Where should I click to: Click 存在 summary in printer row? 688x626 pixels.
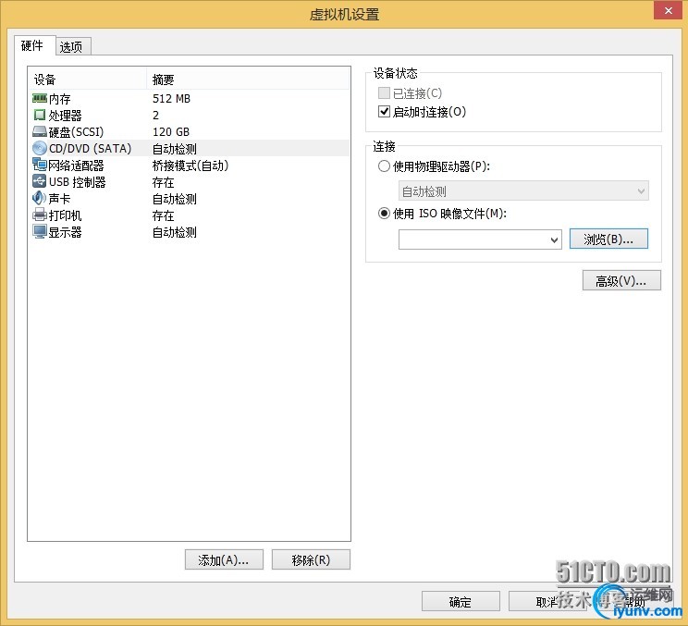pyautogui.click(x=164, y=215)
